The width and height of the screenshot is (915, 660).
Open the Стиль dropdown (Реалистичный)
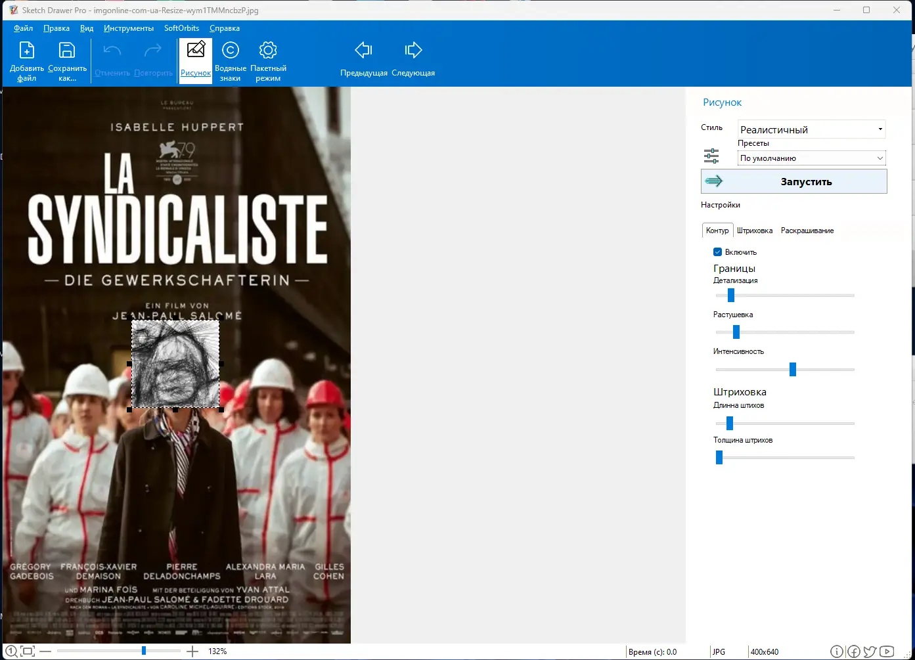pos(811,129)
